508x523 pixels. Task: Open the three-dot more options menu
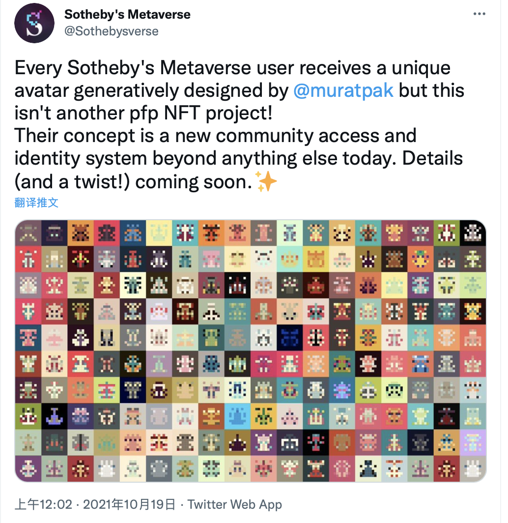point(479,14)
